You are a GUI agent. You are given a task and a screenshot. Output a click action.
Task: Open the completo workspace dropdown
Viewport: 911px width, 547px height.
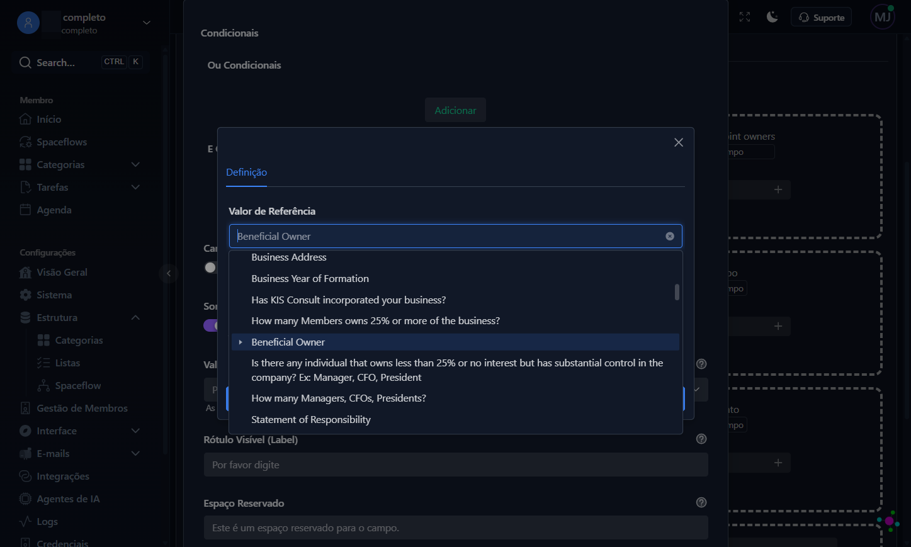(147, 23)
